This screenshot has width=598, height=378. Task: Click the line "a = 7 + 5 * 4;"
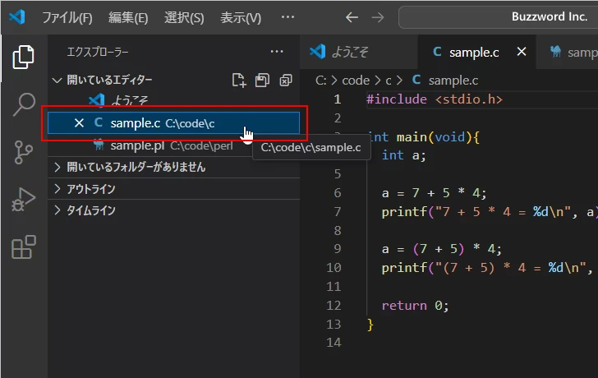(x=434, y=193)
